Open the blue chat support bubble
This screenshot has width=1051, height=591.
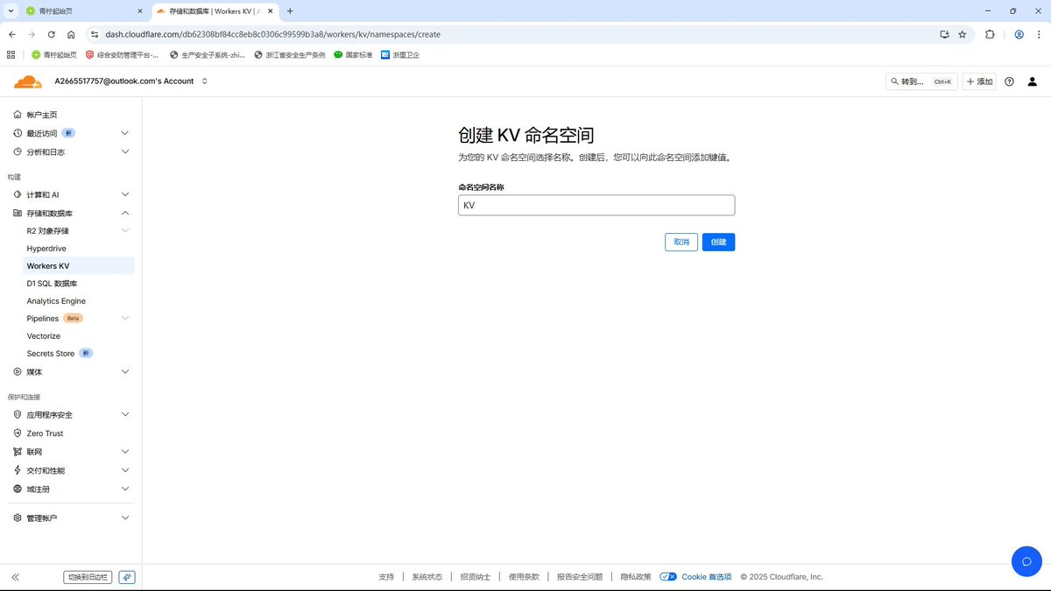click(x=1026, y=561)
